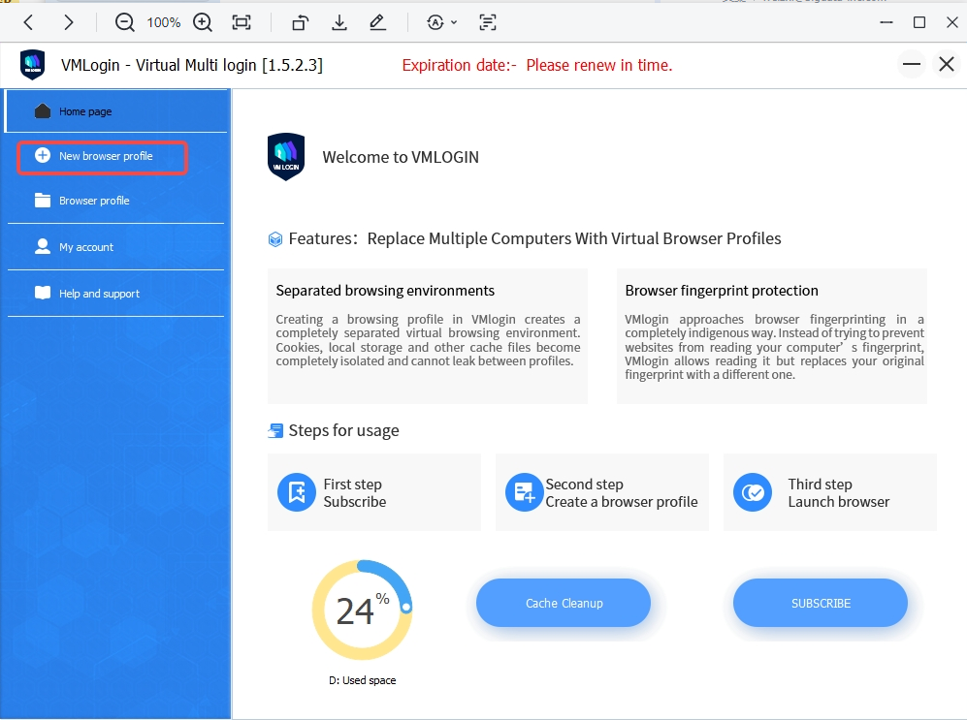This screenshot has height=720, width=967.
Task: Click the My account person icon
Action: (x=43, y=246)
